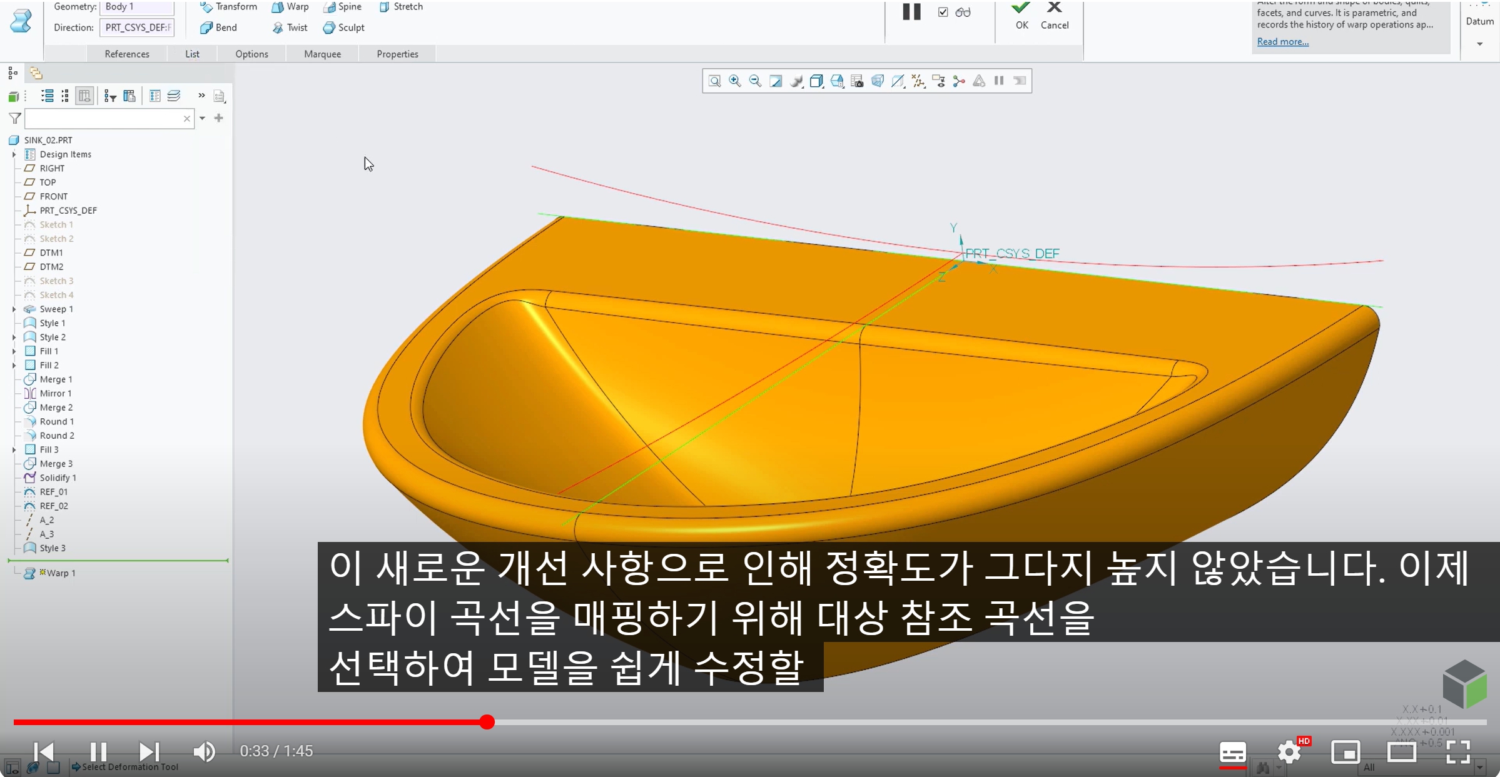Click the model tree search input field

coord(108,118)
